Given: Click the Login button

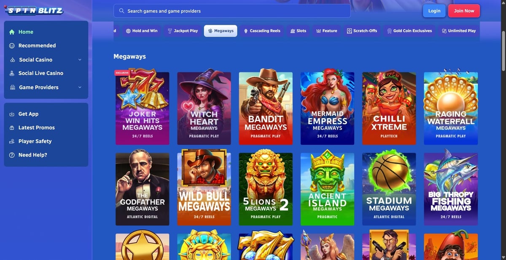Looking at the screenshot, I should coord(434,11).
